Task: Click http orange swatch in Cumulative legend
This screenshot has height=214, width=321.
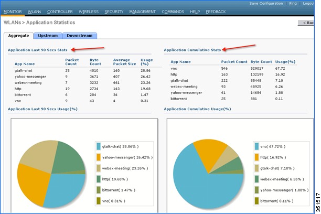Action: pyautogui.click(x=256, y=157)
